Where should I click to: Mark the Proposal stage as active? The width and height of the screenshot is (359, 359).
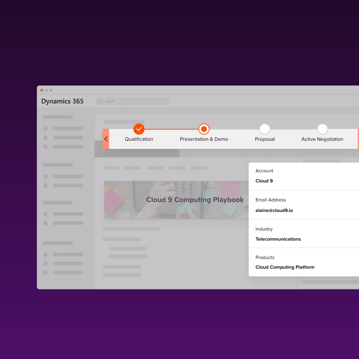coord(265,129)
